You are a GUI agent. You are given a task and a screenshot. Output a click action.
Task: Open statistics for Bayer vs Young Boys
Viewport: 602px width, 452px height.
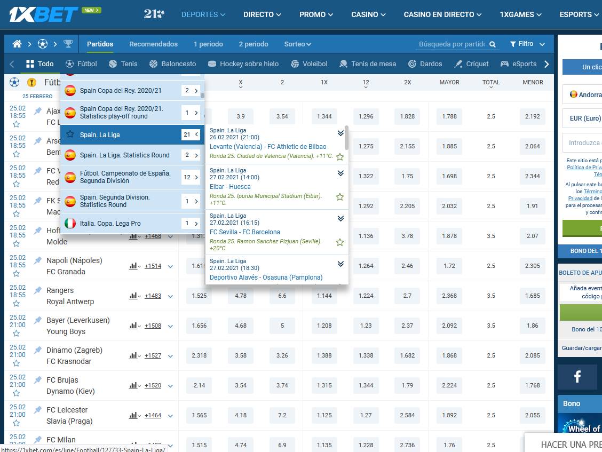pyautogui.click(x=135, y=326)
